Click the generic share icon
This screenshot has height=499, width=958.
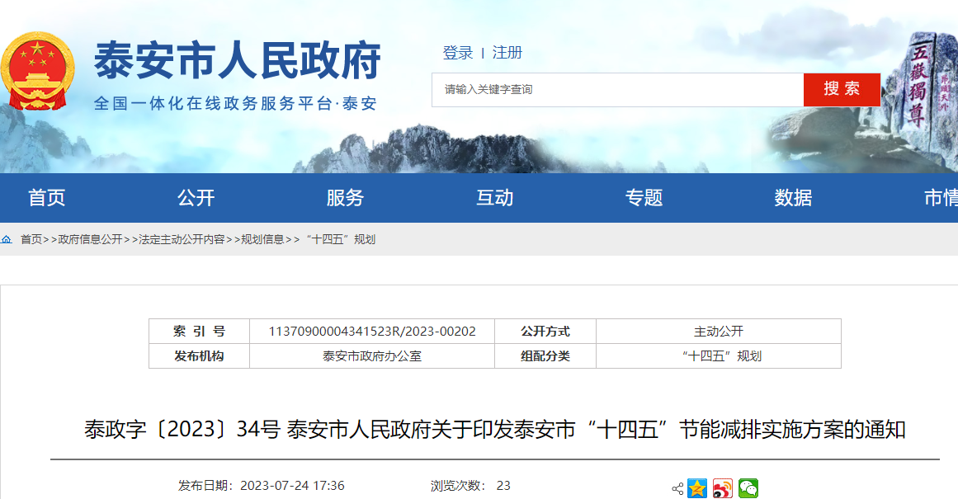pos(677,489)
